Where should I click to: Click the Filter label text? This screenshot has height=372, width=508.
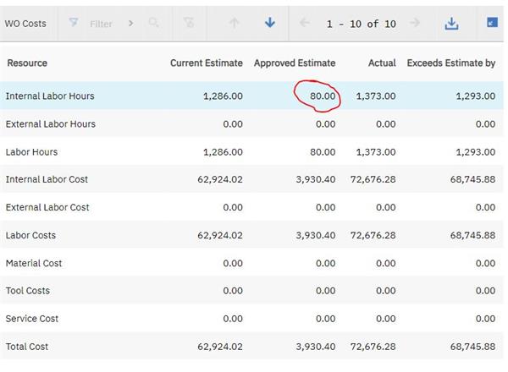[101, 24]
